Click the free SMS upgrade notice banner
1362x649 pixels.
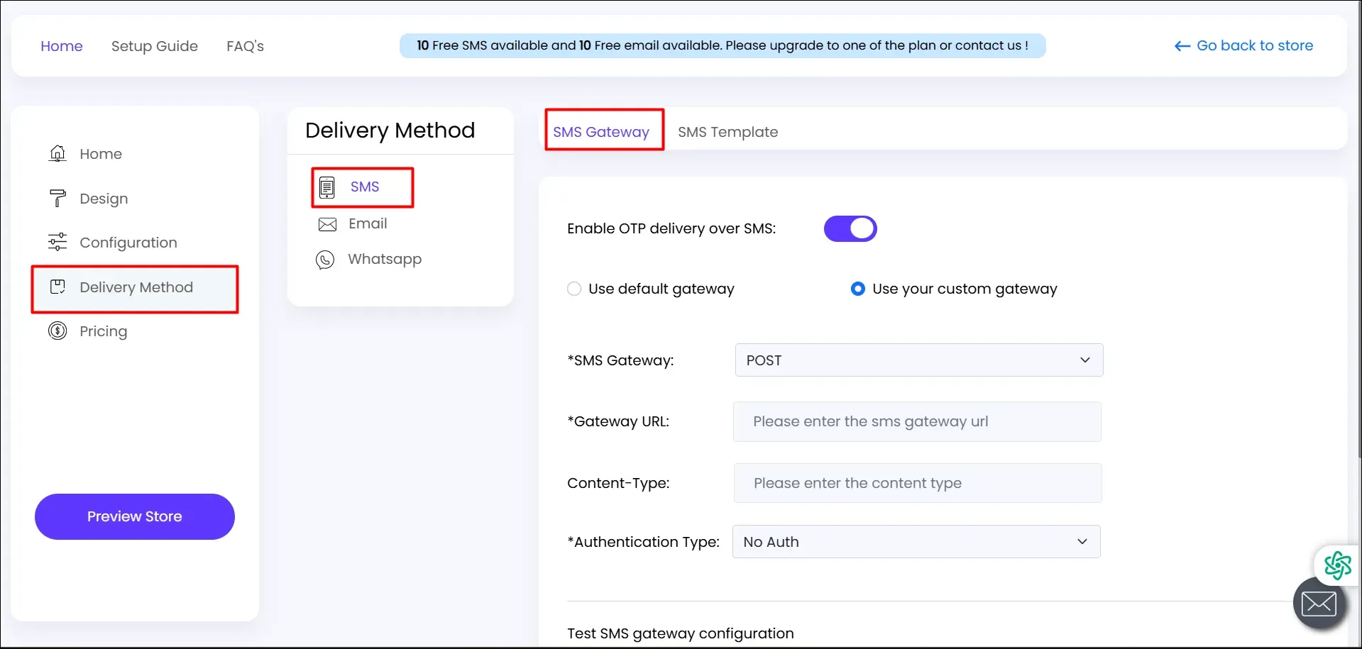pyautogui.click(x=723, y=45)
